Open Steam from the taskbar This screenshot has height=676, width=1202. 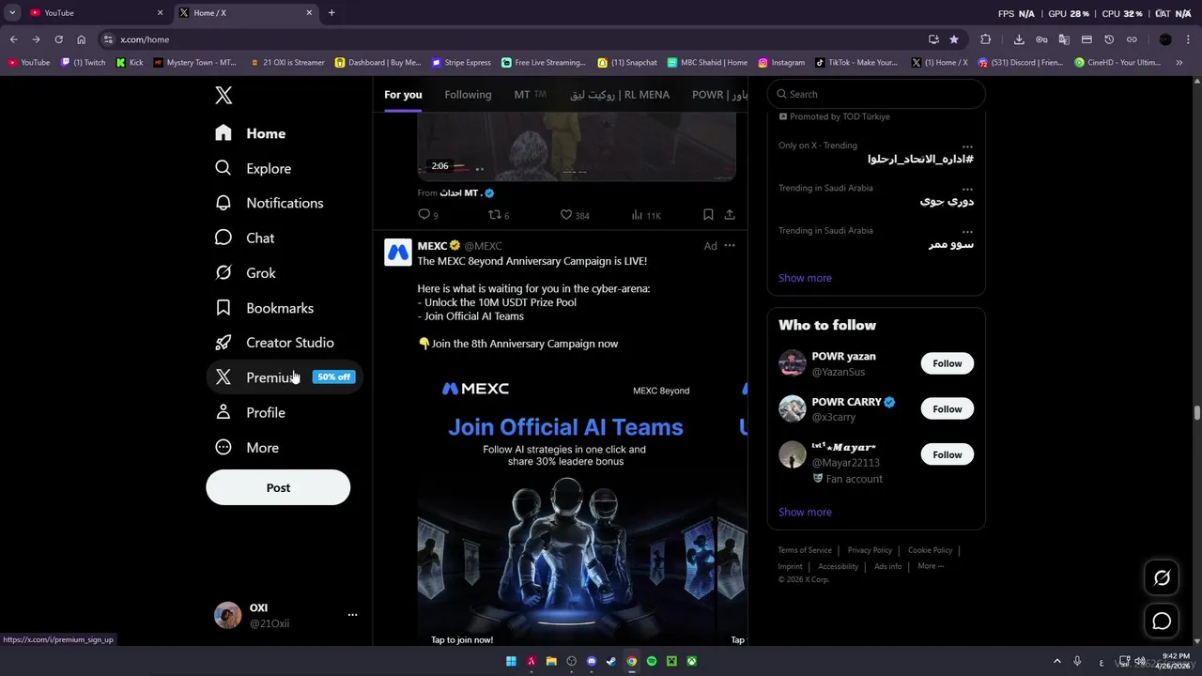[611, 661]
